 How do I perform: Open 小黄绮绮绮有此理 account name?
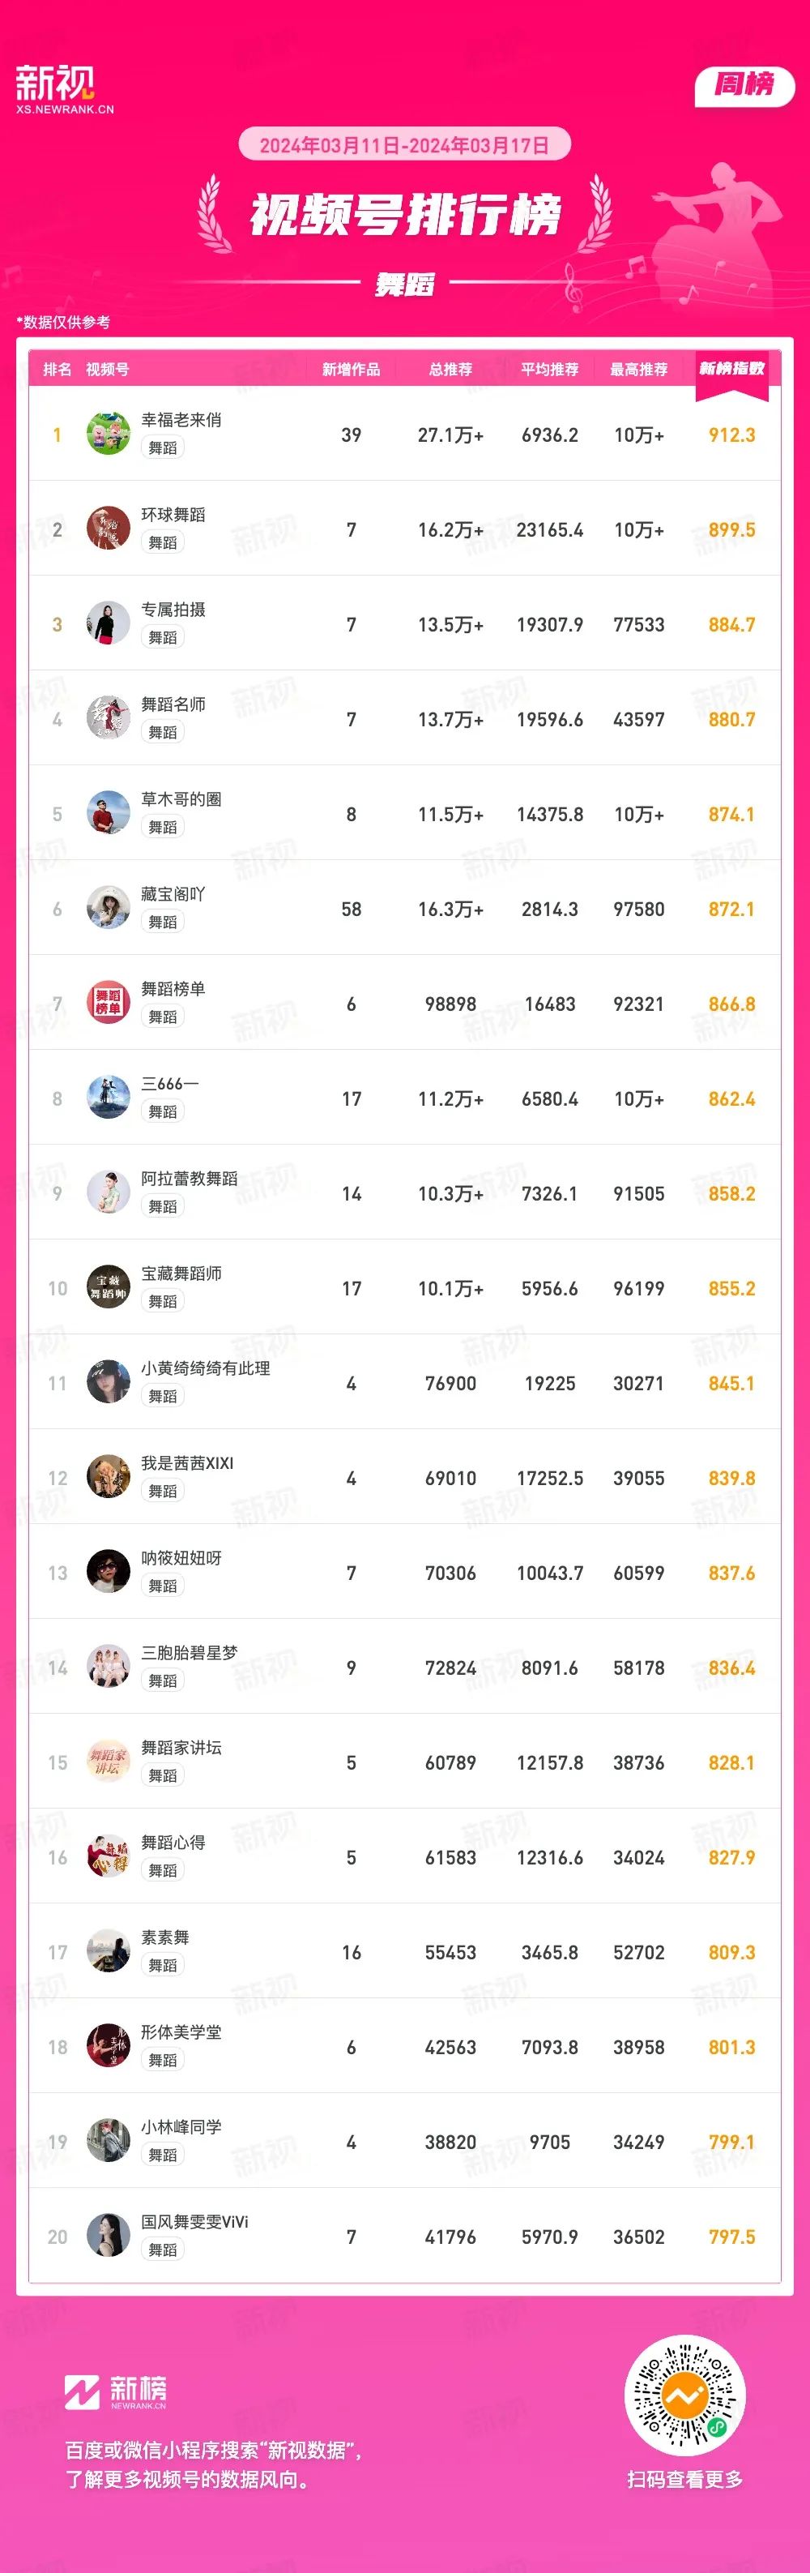pyautogui.click(x=206, y=1368)
